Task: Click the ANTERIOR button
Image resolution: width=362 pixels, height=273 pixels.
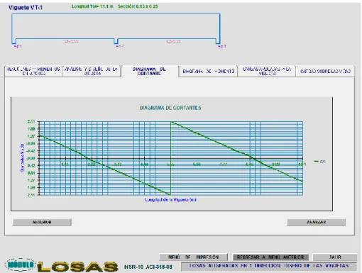Action: click(x=42, y=222)
